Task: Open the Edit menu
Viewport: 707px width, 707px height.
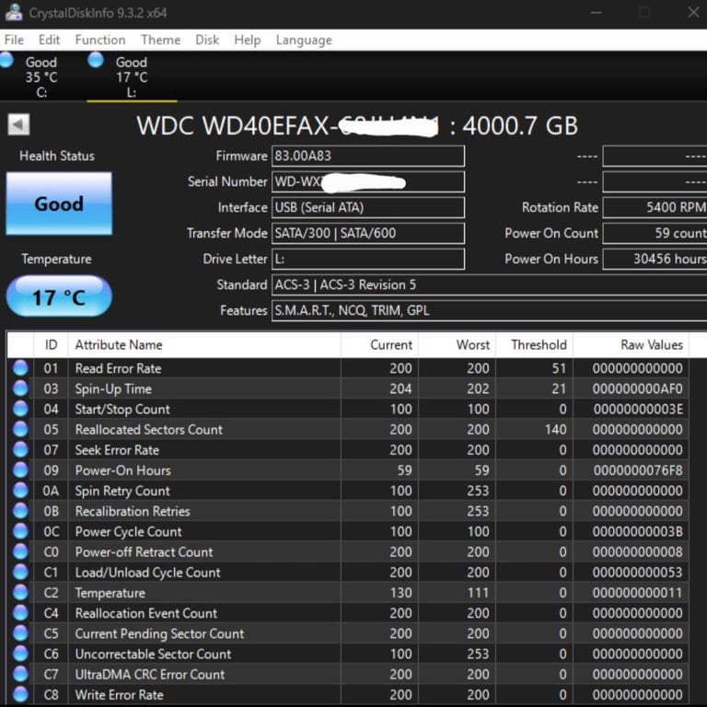Action: point(49,40)
